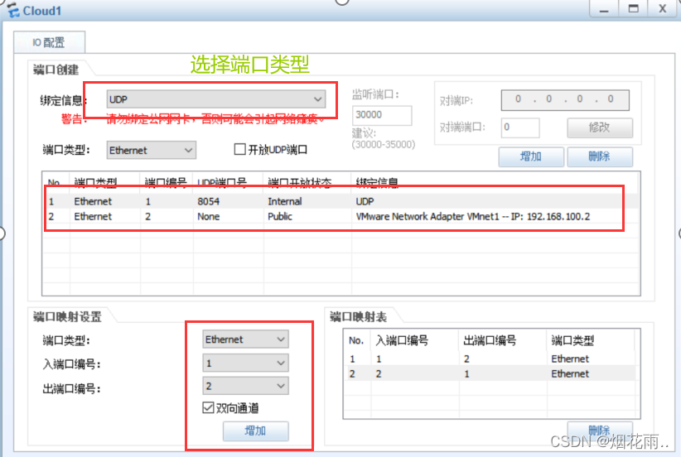Viewport: 681px width, 457px height.
Task: Click the 对端端口 input field
Action: pos(520,127)
